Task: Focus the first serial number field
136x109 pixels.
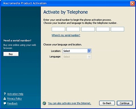Action: point(58,29)
